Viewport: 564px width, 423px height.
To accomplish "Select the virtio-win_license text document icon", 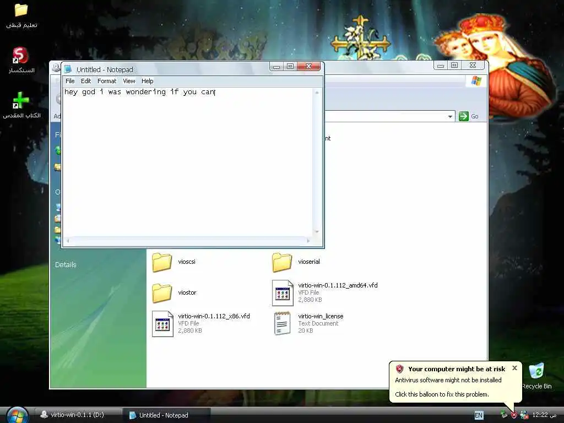I will pyautogui.click(x=283, y=323).
